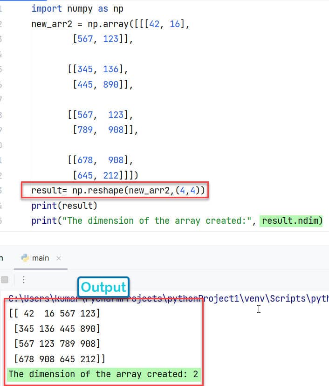Click output row '[[ 42 16 567 123]'
The image size is (329, 386).
[55, 313]
